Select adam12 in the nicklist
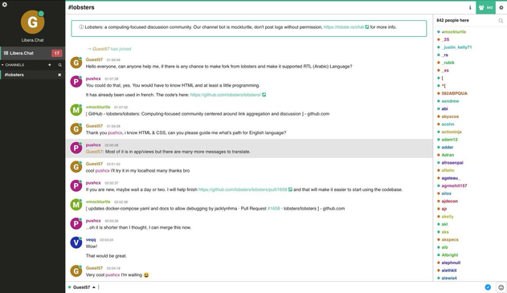 [x=449, y=140]
